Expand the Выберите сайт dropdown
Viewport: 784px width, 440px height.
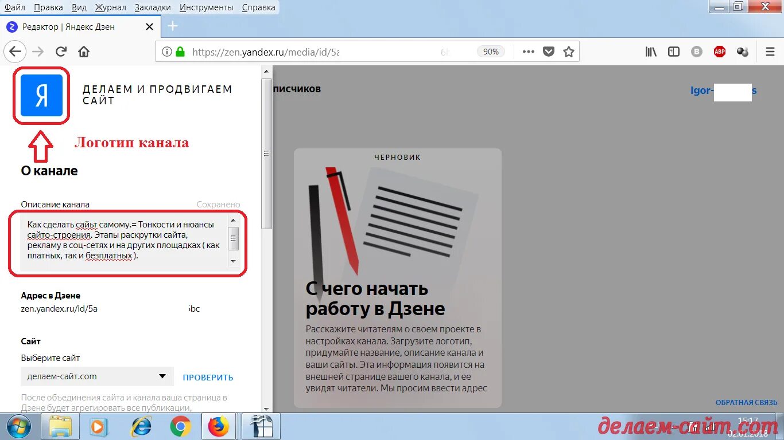(97, 376)
